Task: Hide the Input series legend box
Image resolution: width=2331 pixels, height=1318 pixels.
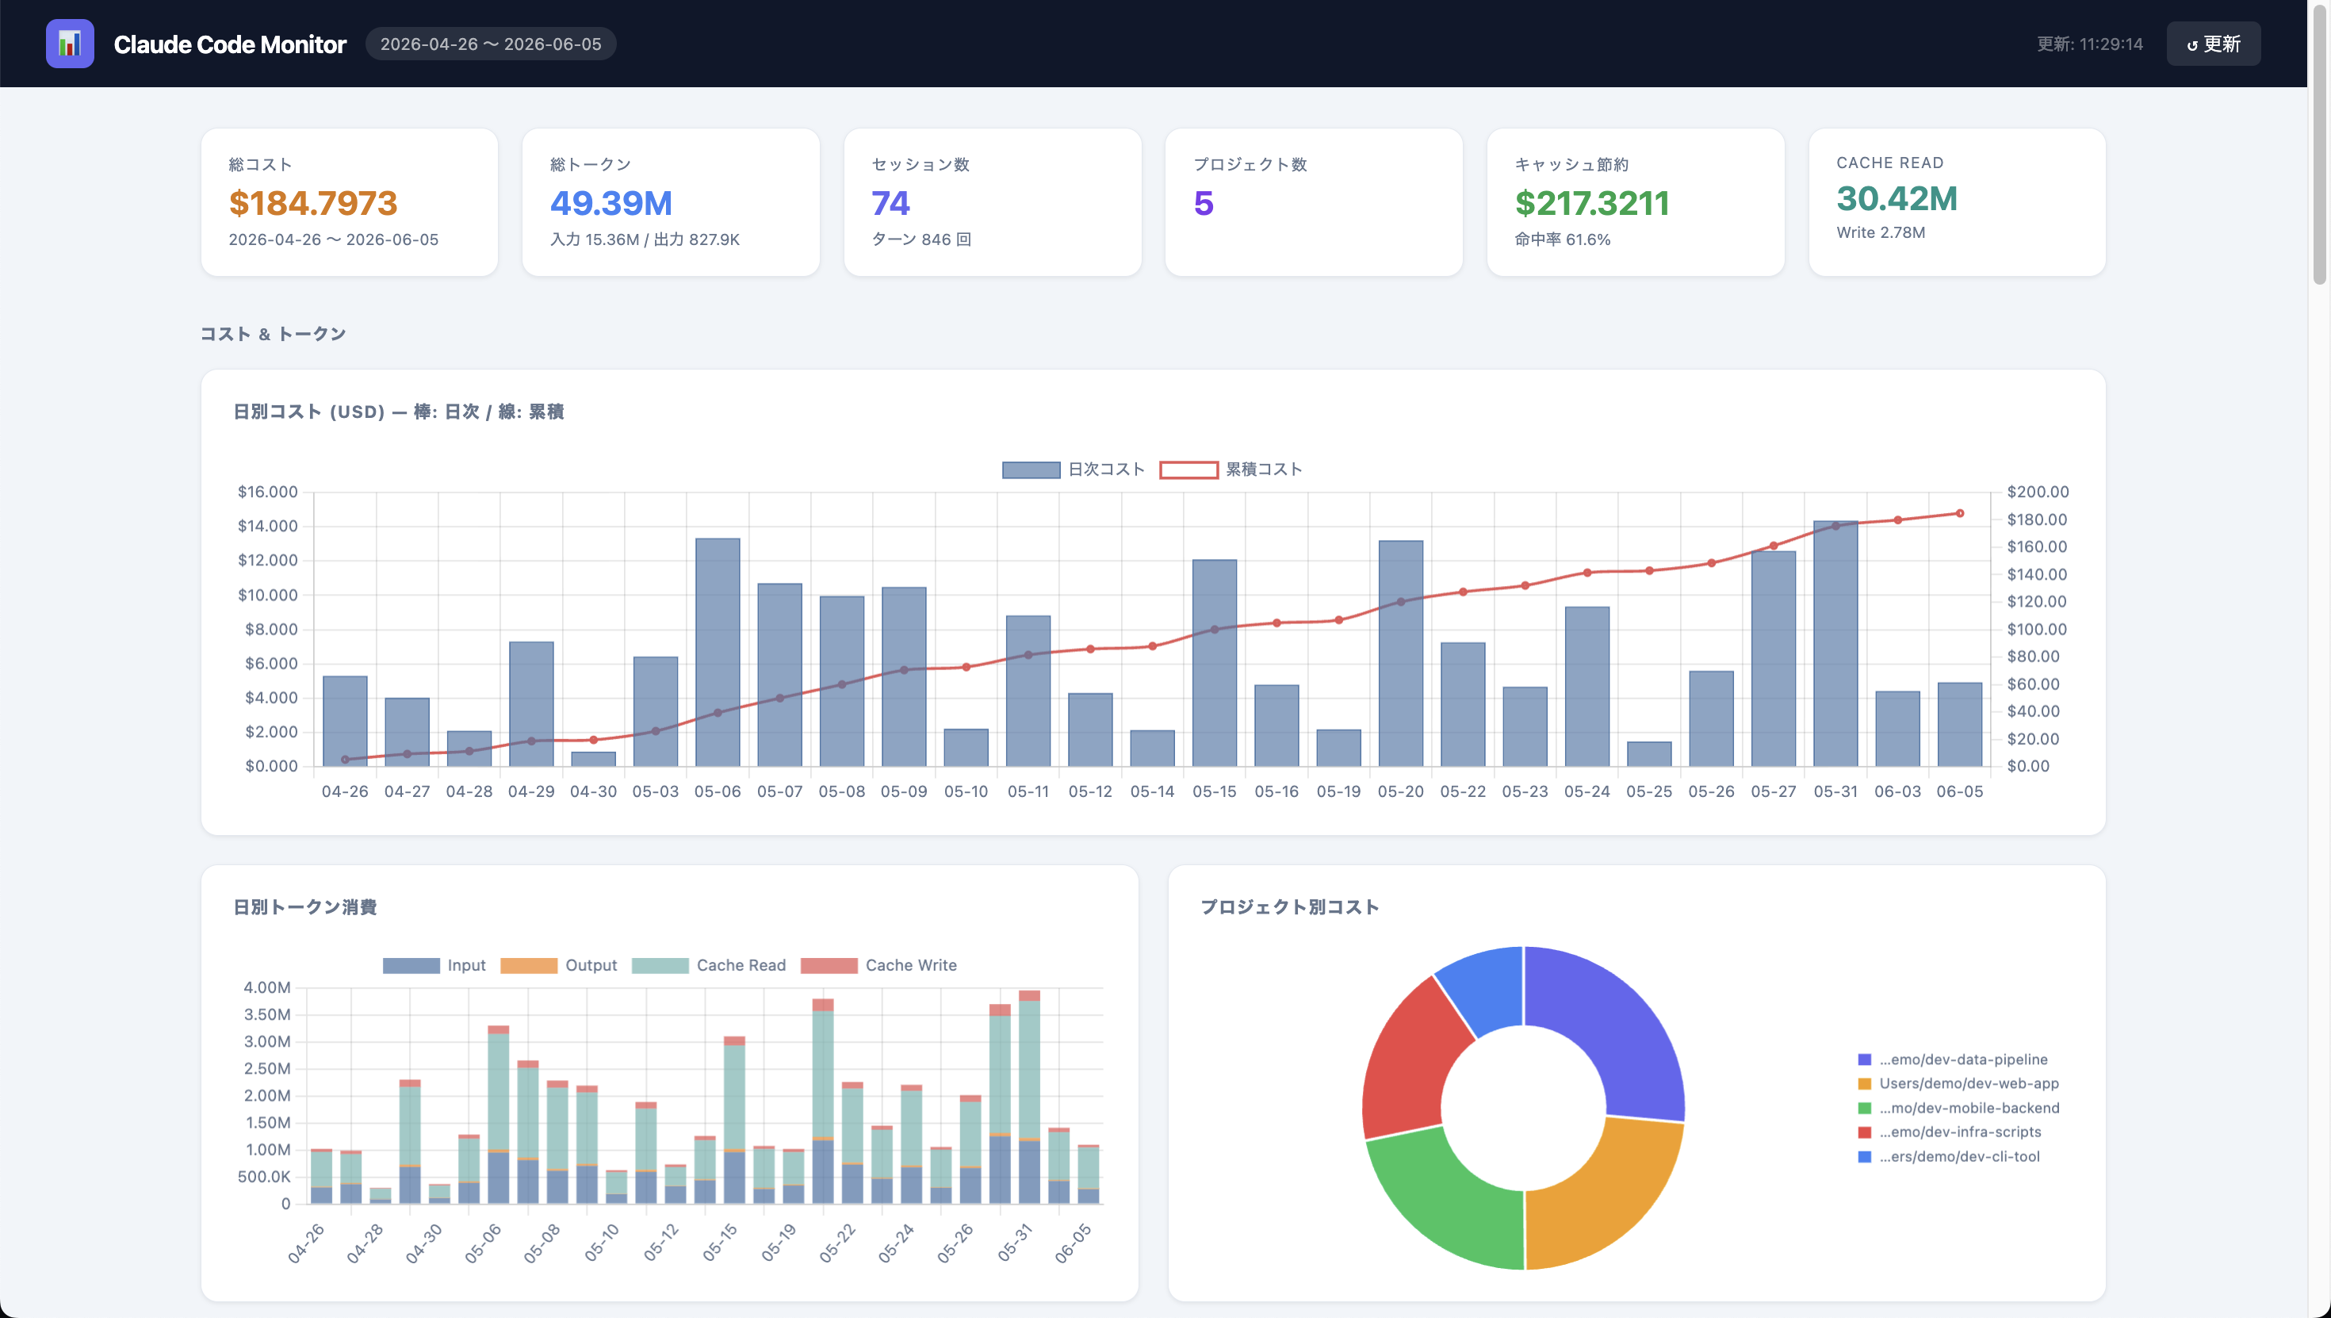Action: [x=411, y=965]
